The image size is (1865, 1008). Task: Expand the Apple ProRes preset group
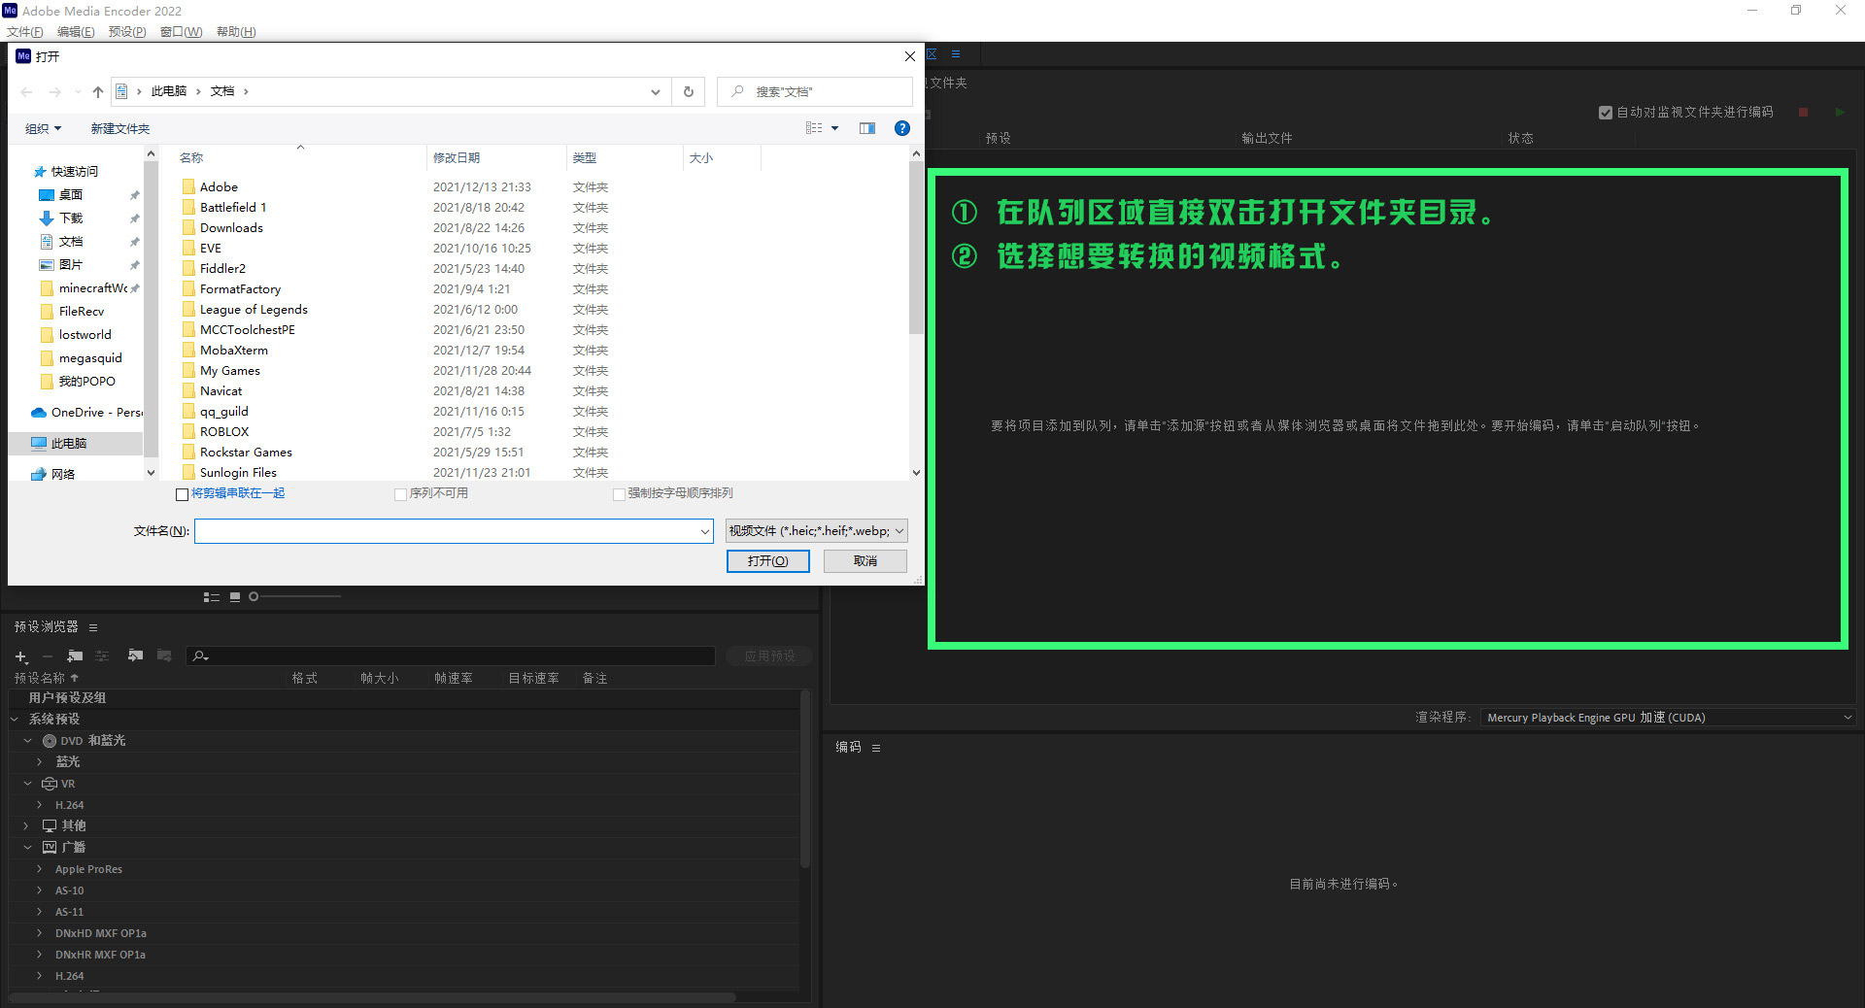40,869
